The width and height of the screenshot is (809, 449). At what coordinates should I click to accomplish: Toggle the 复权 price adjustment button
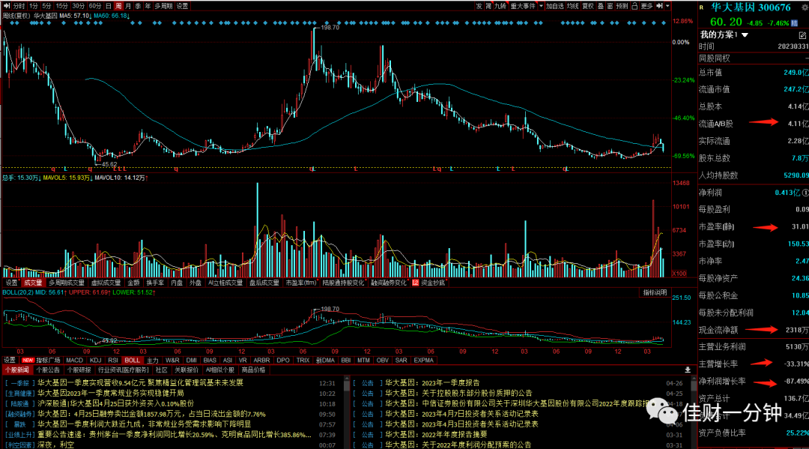(588, 6)
